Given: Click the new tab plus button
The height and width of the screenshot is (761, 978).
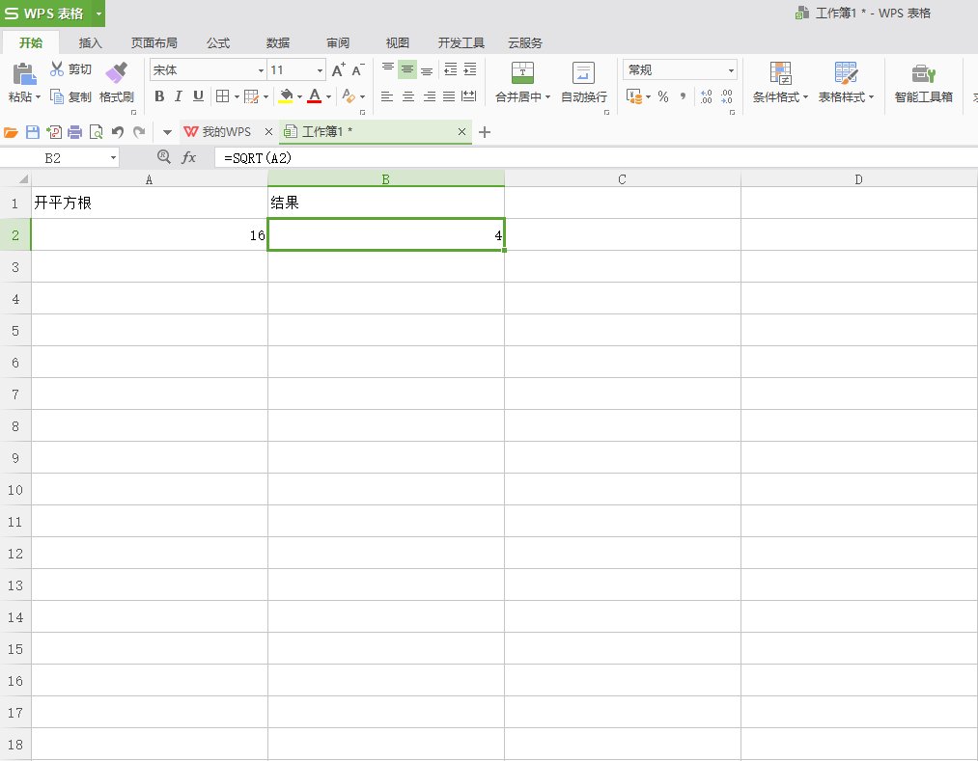Looking at the screenshot, I should tap(485, 132).
